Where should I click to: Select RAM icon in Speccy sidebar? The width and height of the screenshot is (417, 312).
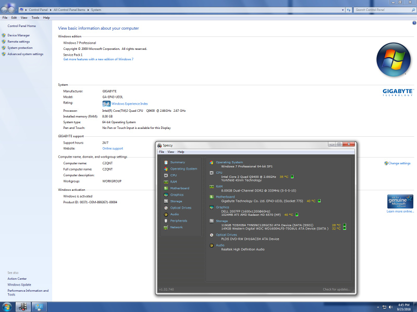(x=166, y=181)
